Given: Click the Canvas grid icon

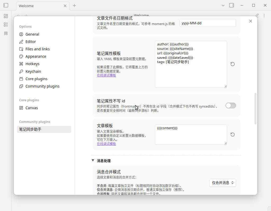Looking at the screenshot, I should (21, 108).
